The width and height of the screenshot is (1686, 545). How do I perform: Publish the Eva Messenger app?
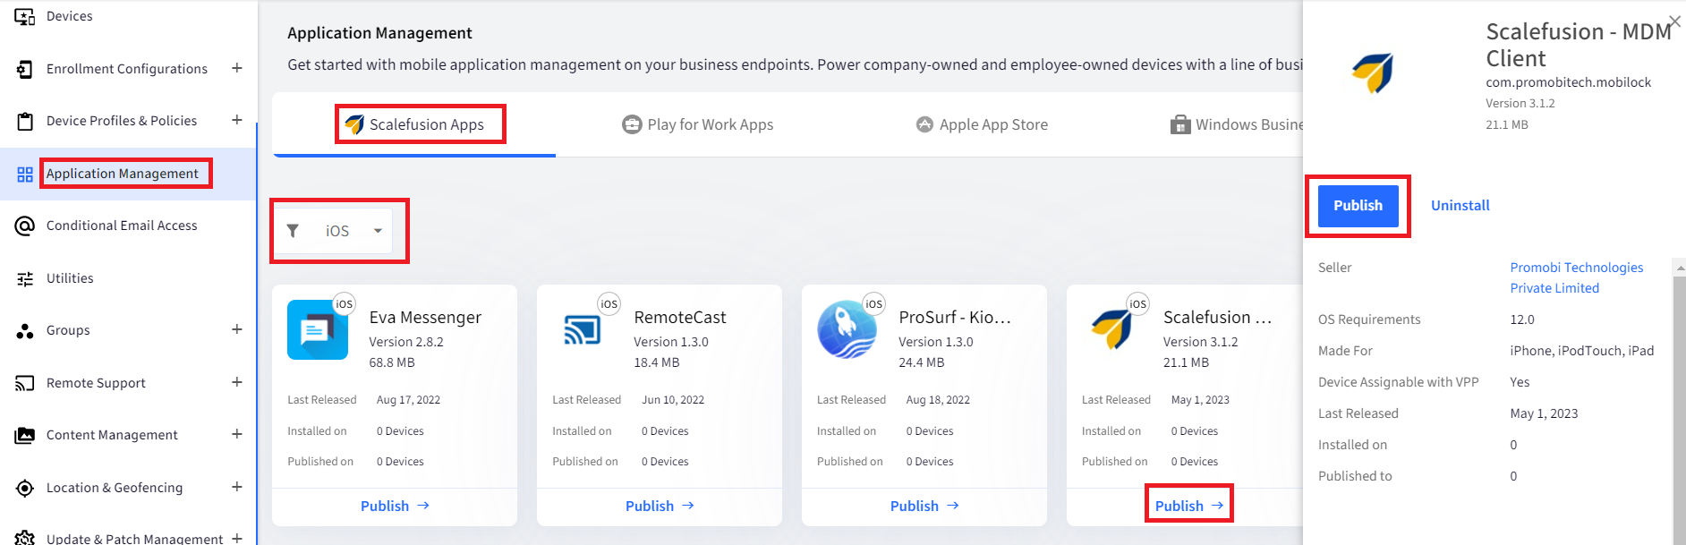395,506
